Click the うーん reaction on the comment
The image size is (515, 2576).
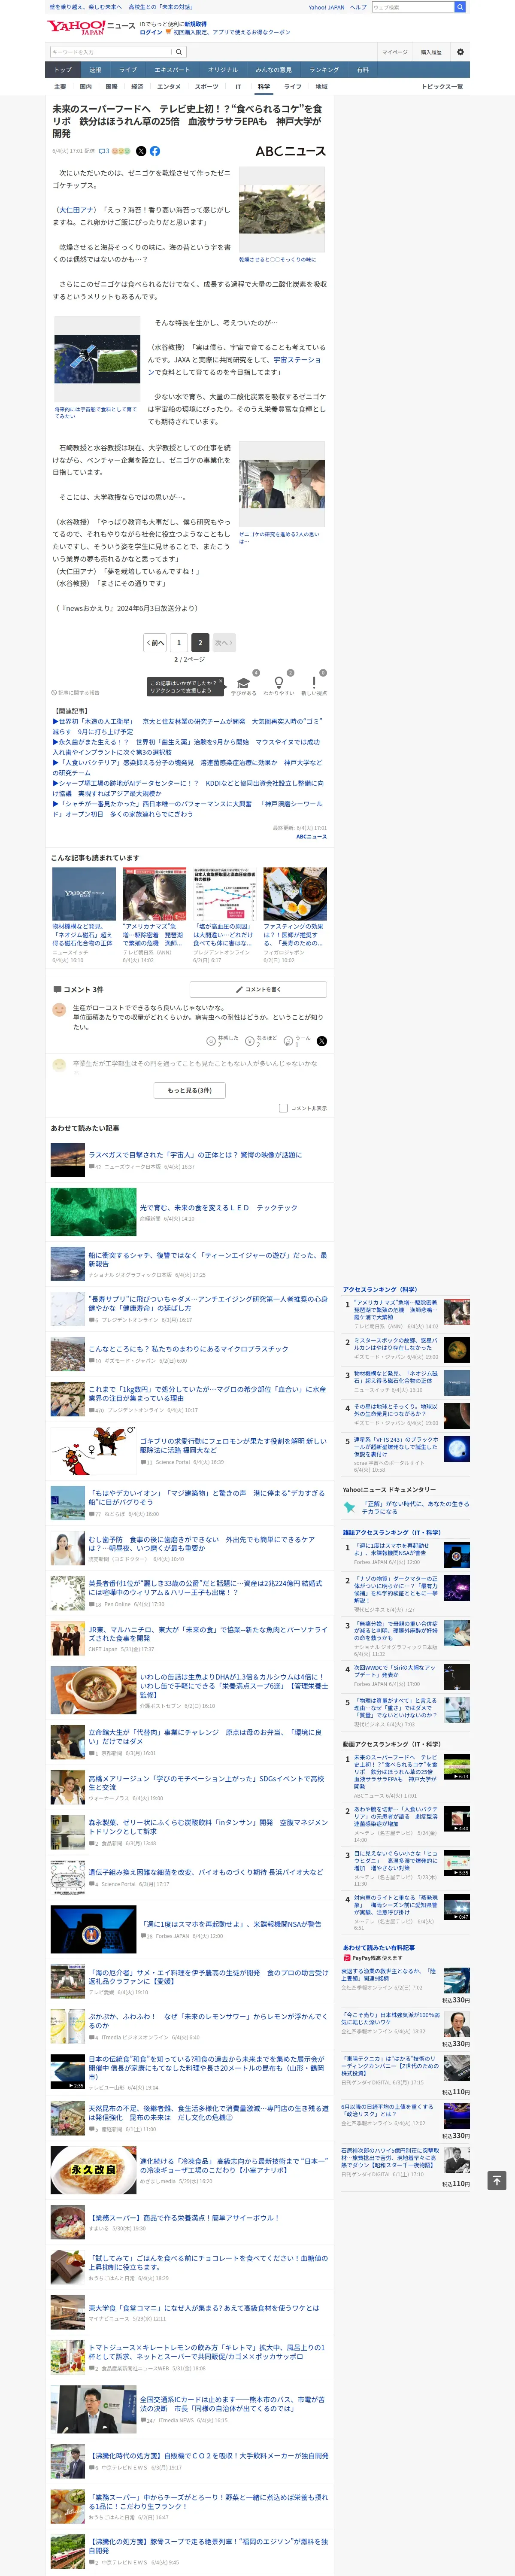(288, 1041)
